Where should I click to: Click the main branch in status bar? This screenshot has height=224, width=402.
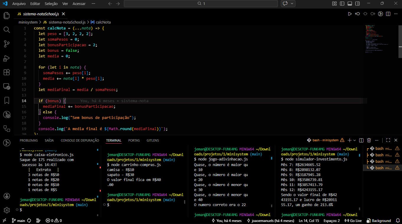point(18,220)
